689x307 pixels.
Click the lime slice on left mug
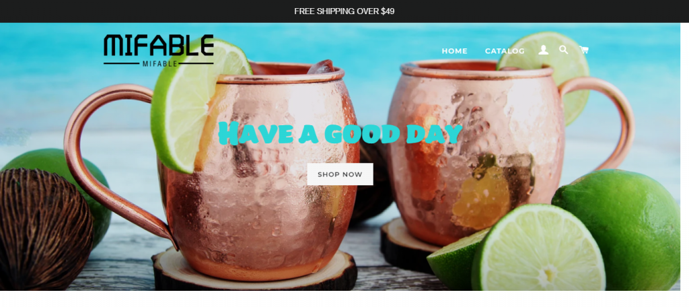(x=196, y=106)
